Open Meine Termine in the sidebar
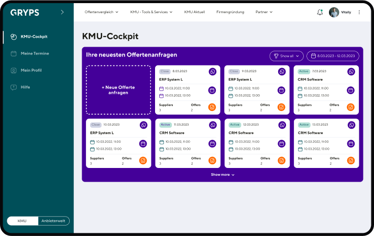This screenshot has width=374, height=236. click(x=35, y=53)
